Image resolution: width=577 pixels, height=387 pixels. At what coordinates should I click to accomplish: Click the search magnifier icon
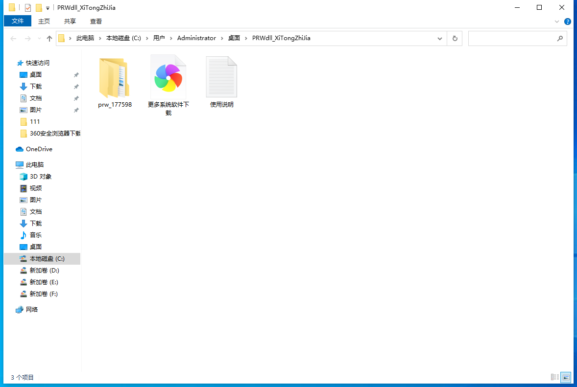click(560, 39)
